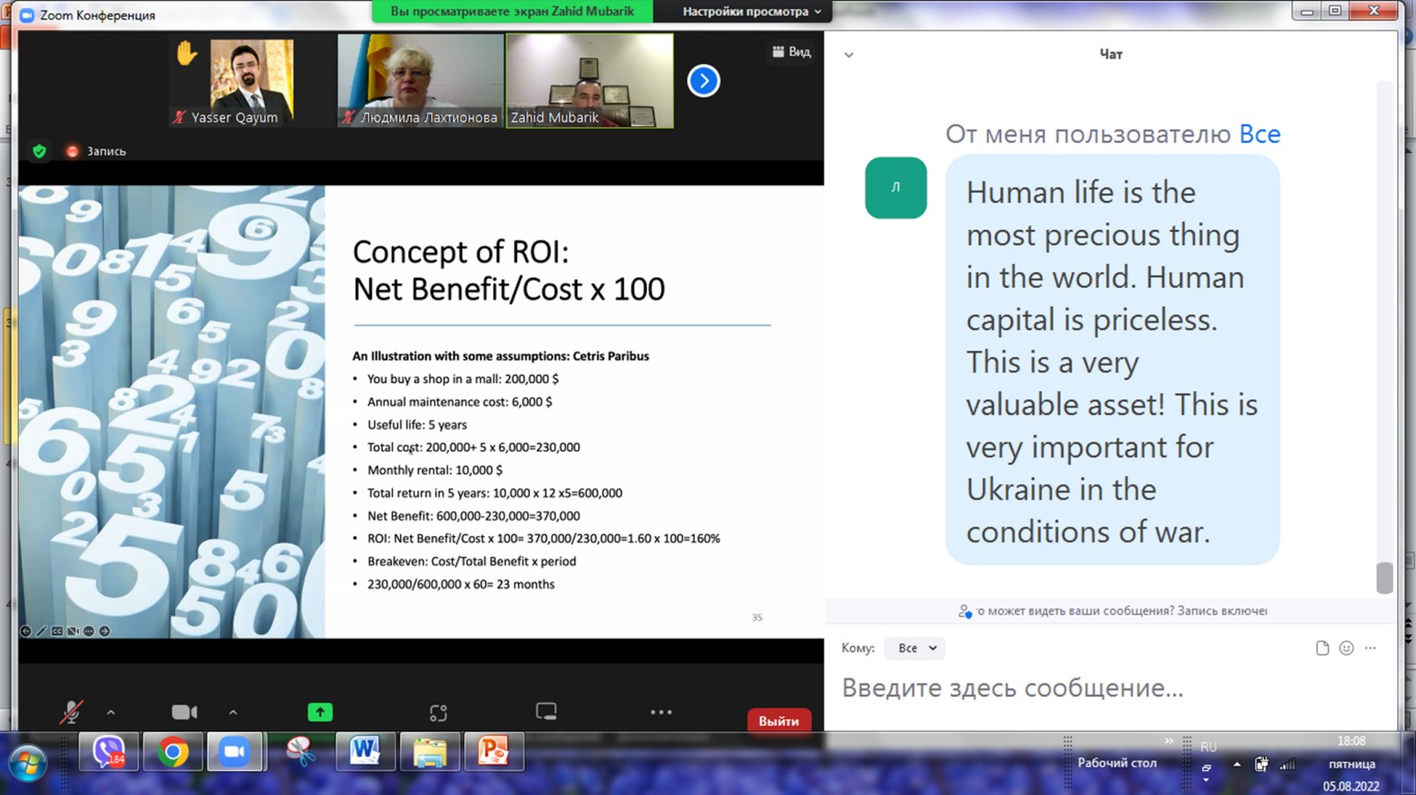Click the file attachment icon in chat
Screen dimensions: 1416x795
tap(1322, 648)
